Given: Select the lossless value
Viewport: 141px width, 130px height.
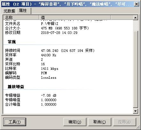Looking at the screenshot, I should [49, 77].
